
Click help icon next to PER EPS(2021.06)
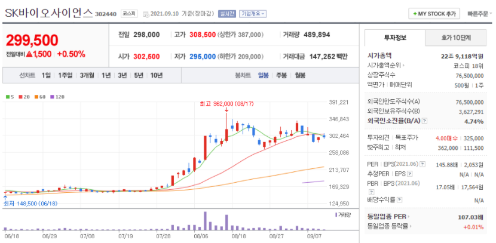tap(422, 164)
